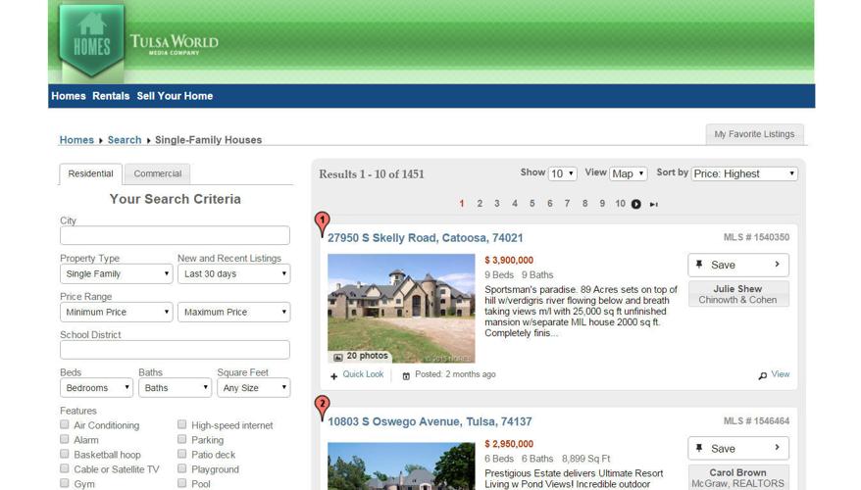Go to results page 7

coord(567,204)
